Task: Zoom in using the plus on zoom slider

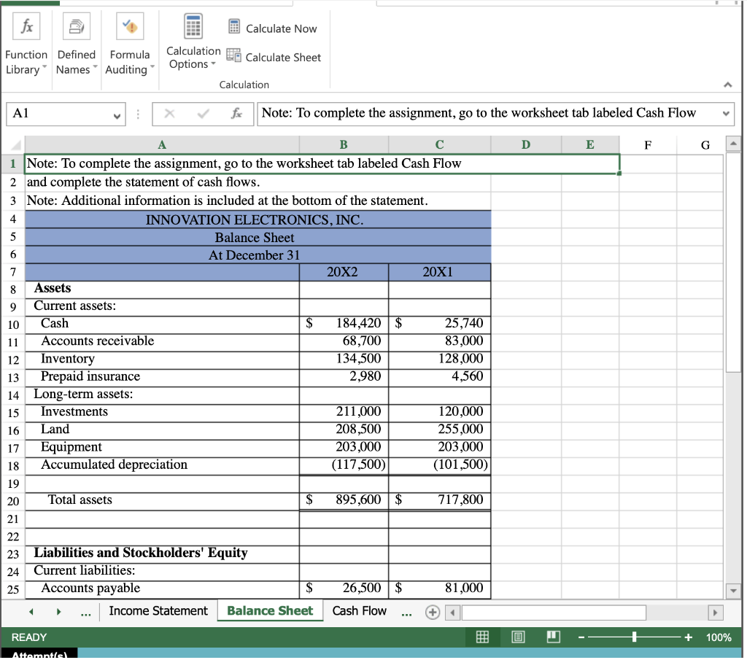Action: click(x=686, y=637)
